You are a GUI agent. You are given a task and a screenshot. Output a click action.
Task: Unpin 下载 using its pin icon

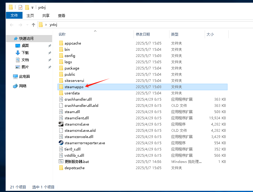(50, 53)
